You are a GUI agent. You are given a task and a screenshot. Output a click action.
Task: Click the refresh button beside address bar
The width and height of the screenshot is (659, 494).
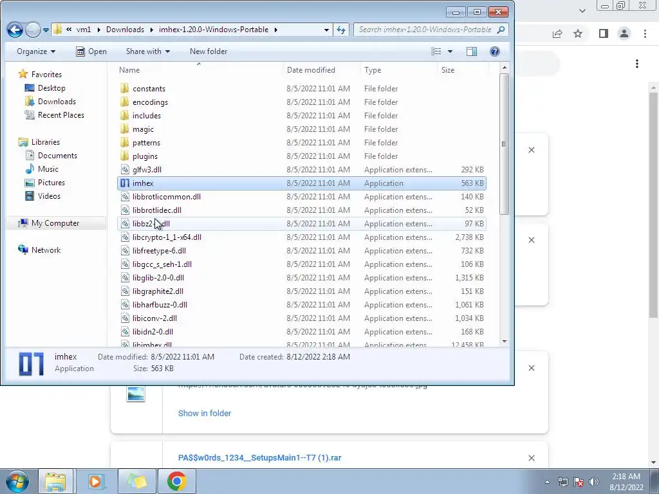341,30
